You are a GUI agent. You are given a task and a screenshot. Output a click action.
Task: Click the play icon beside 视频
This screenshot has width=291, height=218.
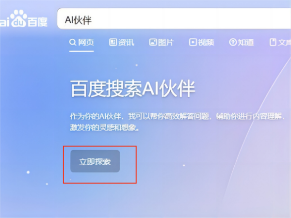193,42
